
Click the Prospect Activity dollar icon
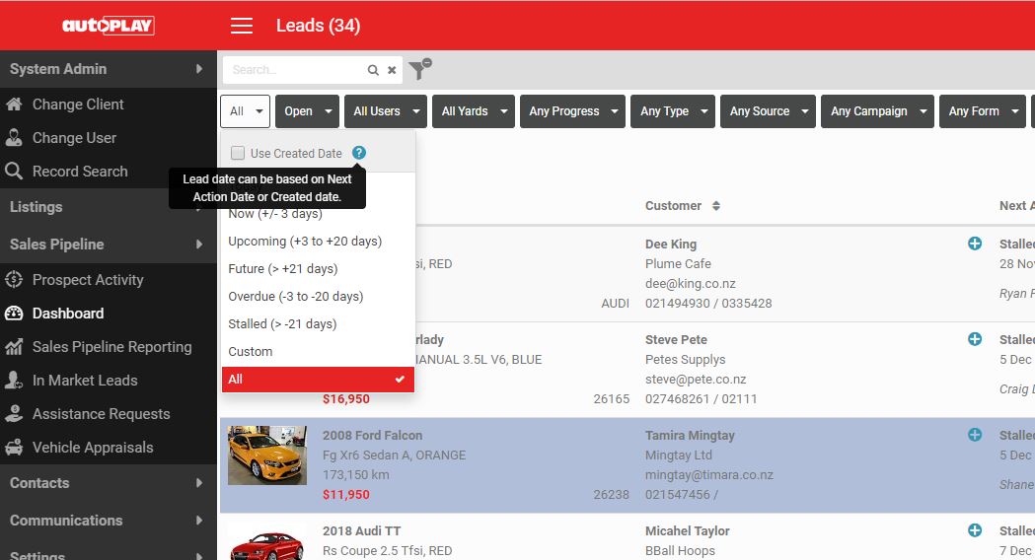tap(14, 280)
